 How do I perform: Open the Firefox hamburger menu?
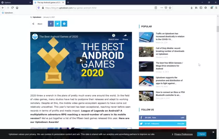pyautogui.click(x=216, y=8)
